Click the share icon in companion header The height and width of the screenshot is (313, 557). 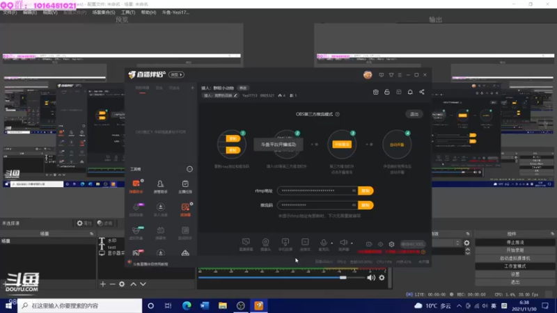[x=422, y=92]
